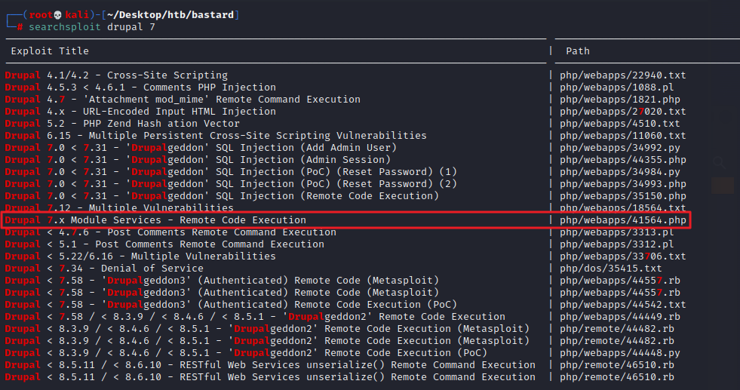Select 'Drupal < 5.1 - Post Comments' title
This screenshot has width=740, height=390.
coord(164,244)
